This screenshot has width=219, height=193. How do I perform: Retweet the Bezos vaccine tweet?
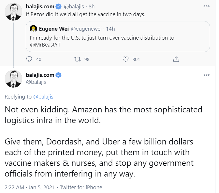77,59
